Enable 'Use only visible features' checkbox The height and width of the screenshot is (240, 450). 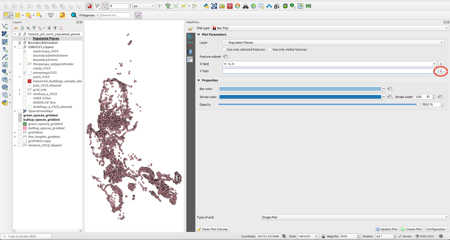point(270,49)
